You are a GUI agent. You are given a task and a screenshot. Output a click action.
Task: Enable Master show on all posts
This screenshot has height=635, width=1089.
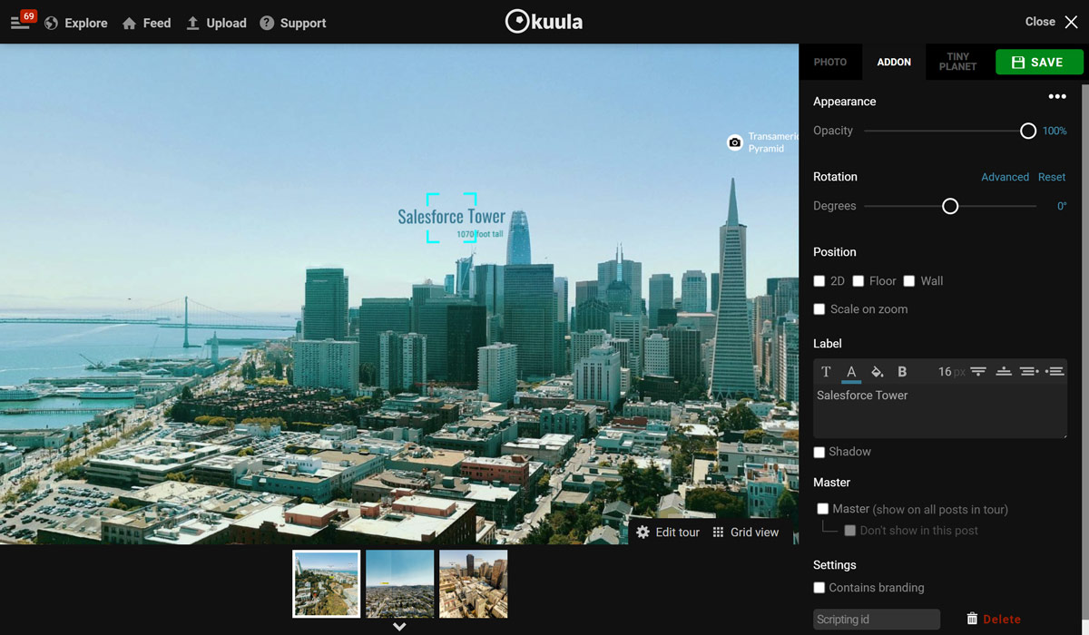(823, 509)
